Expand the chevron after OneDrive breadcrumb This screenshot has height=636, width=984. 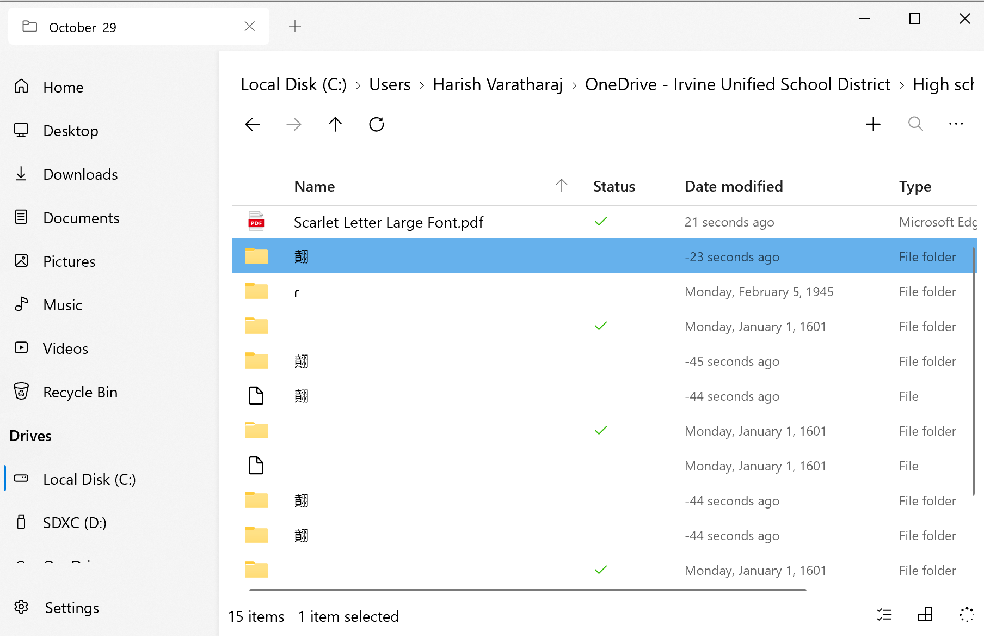point(902,85)
